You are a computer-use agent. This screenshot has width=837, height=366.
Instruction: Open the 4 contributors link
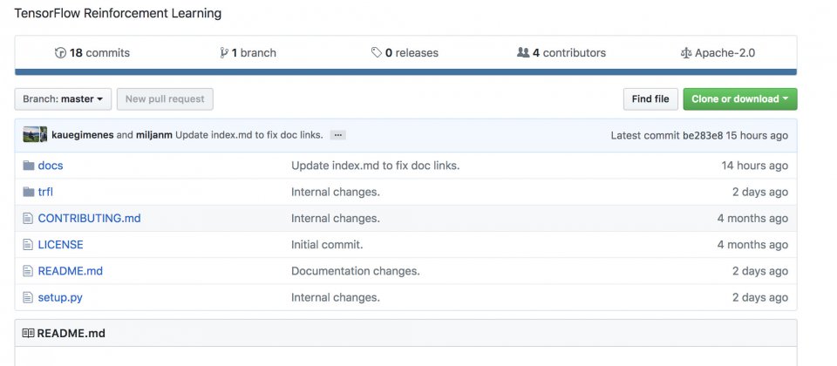coord(561,53)
